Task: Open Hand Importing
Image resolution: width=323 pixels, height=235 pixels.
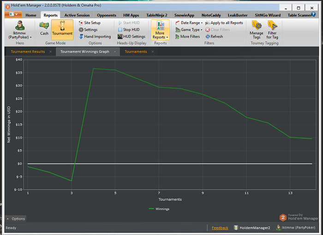Action: point(95,36)
